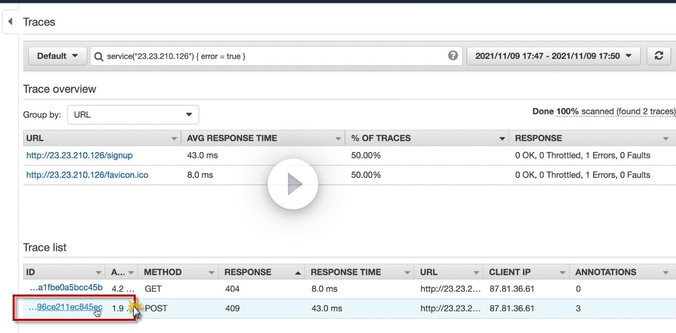Sort trace list by METHOD column
676x333 pixels.
(x=162, y=272)
